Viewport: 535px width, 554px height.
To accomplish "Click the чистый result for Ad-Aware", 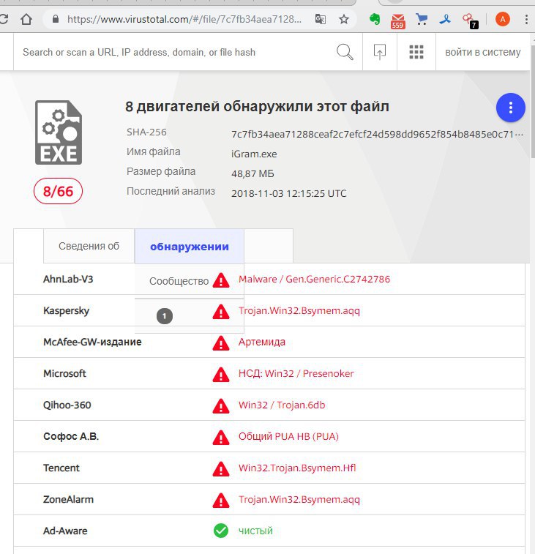I will 255,531.
